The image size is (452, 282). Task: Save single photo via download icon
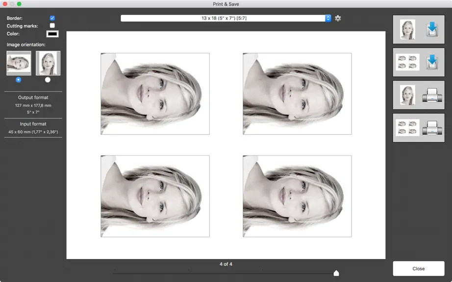coord(432,29)
